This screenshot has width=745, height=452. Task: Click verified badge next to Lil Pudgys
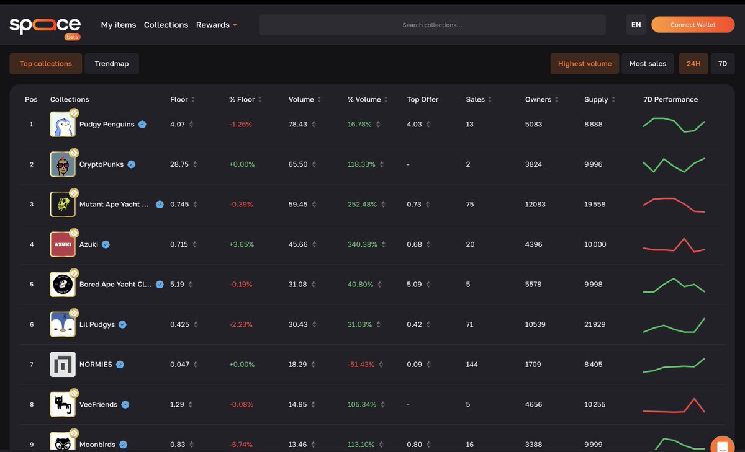tap(122, 324)
